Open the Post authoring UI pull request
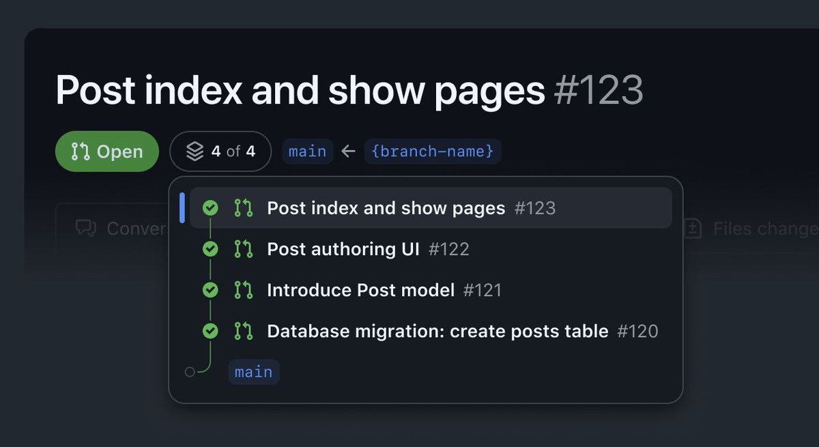The image size is (819, 447). pyautogui.click(x=343, y=249)
